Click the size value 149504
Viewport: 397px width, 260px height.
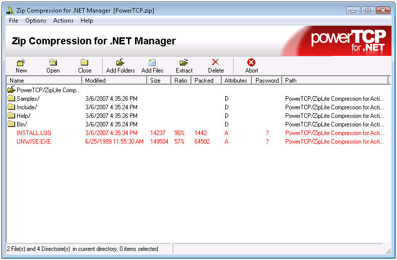point(159,142)
